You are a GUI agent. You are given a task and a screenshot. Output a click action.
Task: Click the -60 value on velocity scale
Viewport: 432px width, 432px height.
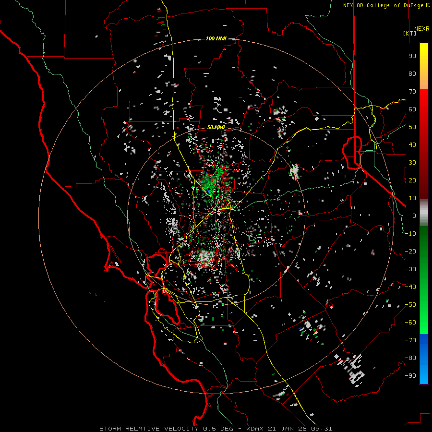click(410, 323)
